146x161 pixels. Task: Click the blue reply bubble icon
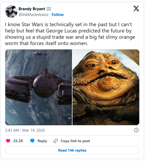(32, 141)
